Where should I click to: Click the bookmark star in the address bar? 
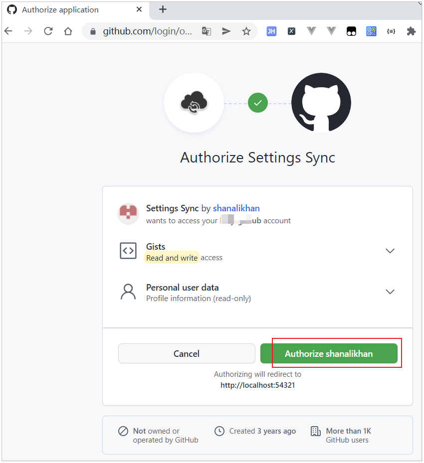tap(246, 31)
